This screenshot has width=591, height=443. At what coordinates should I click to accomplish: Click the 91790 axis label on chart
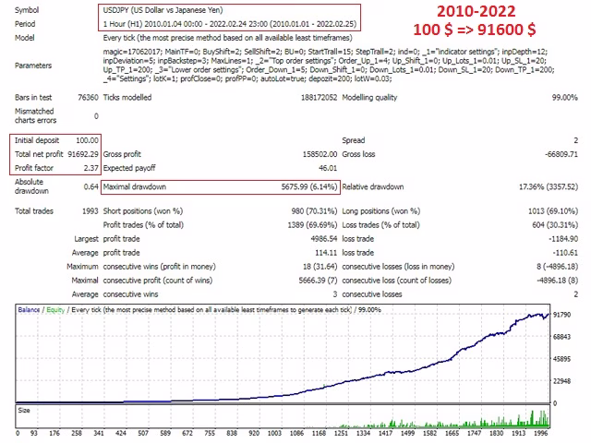coord(561,315)
